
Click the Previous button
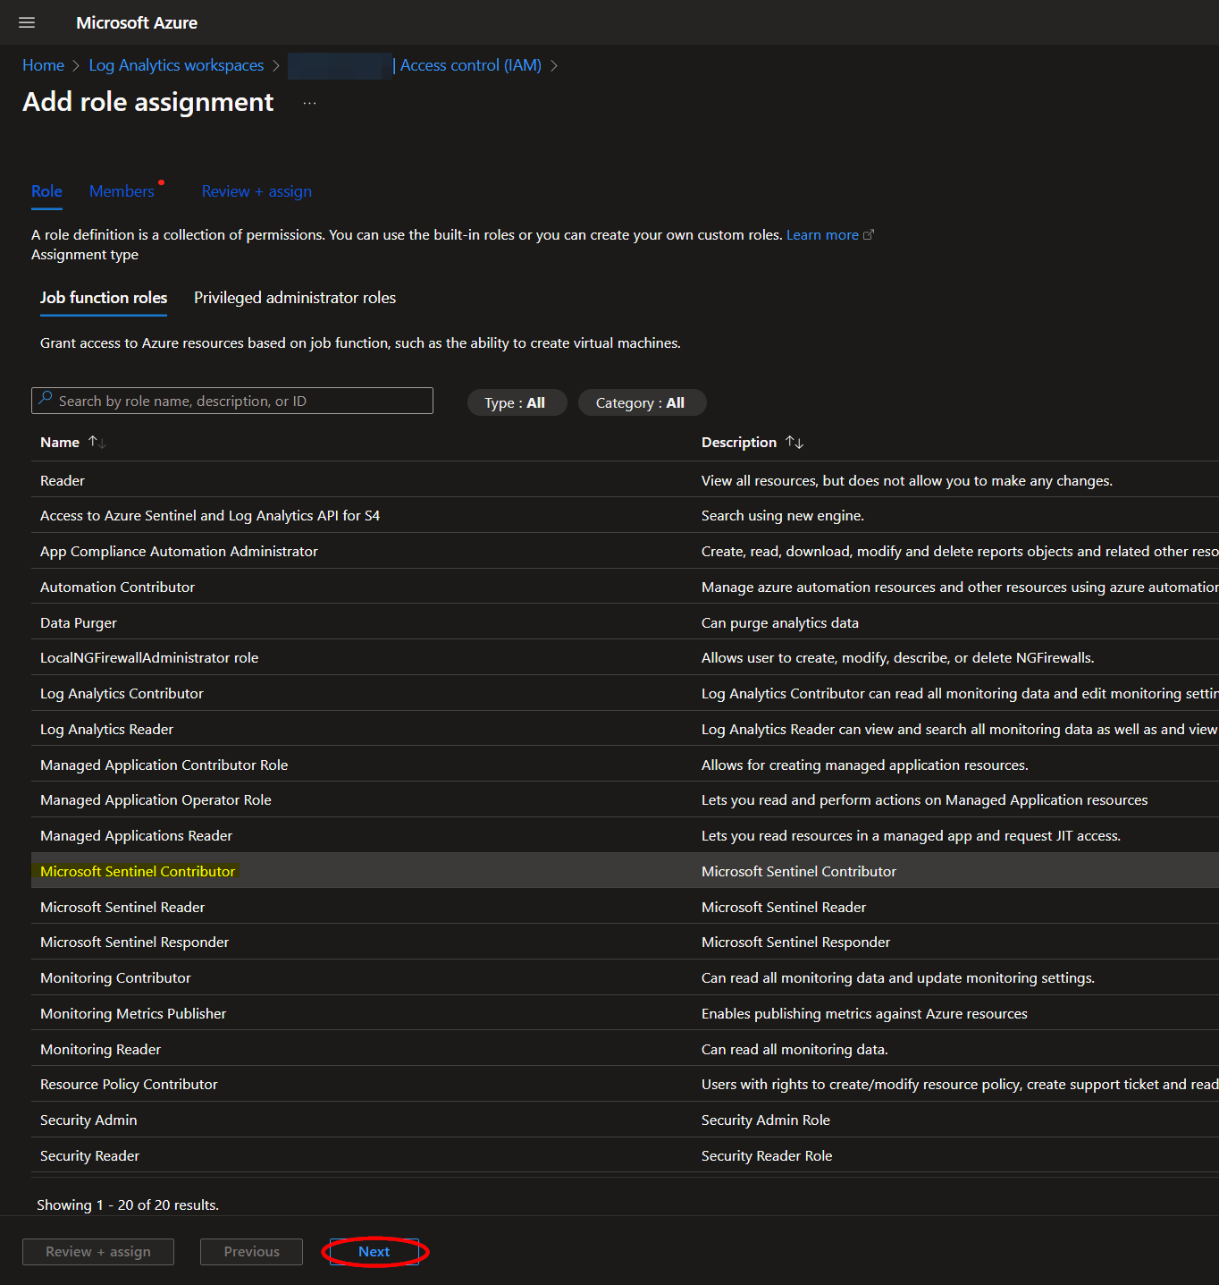coord(251,1252)
